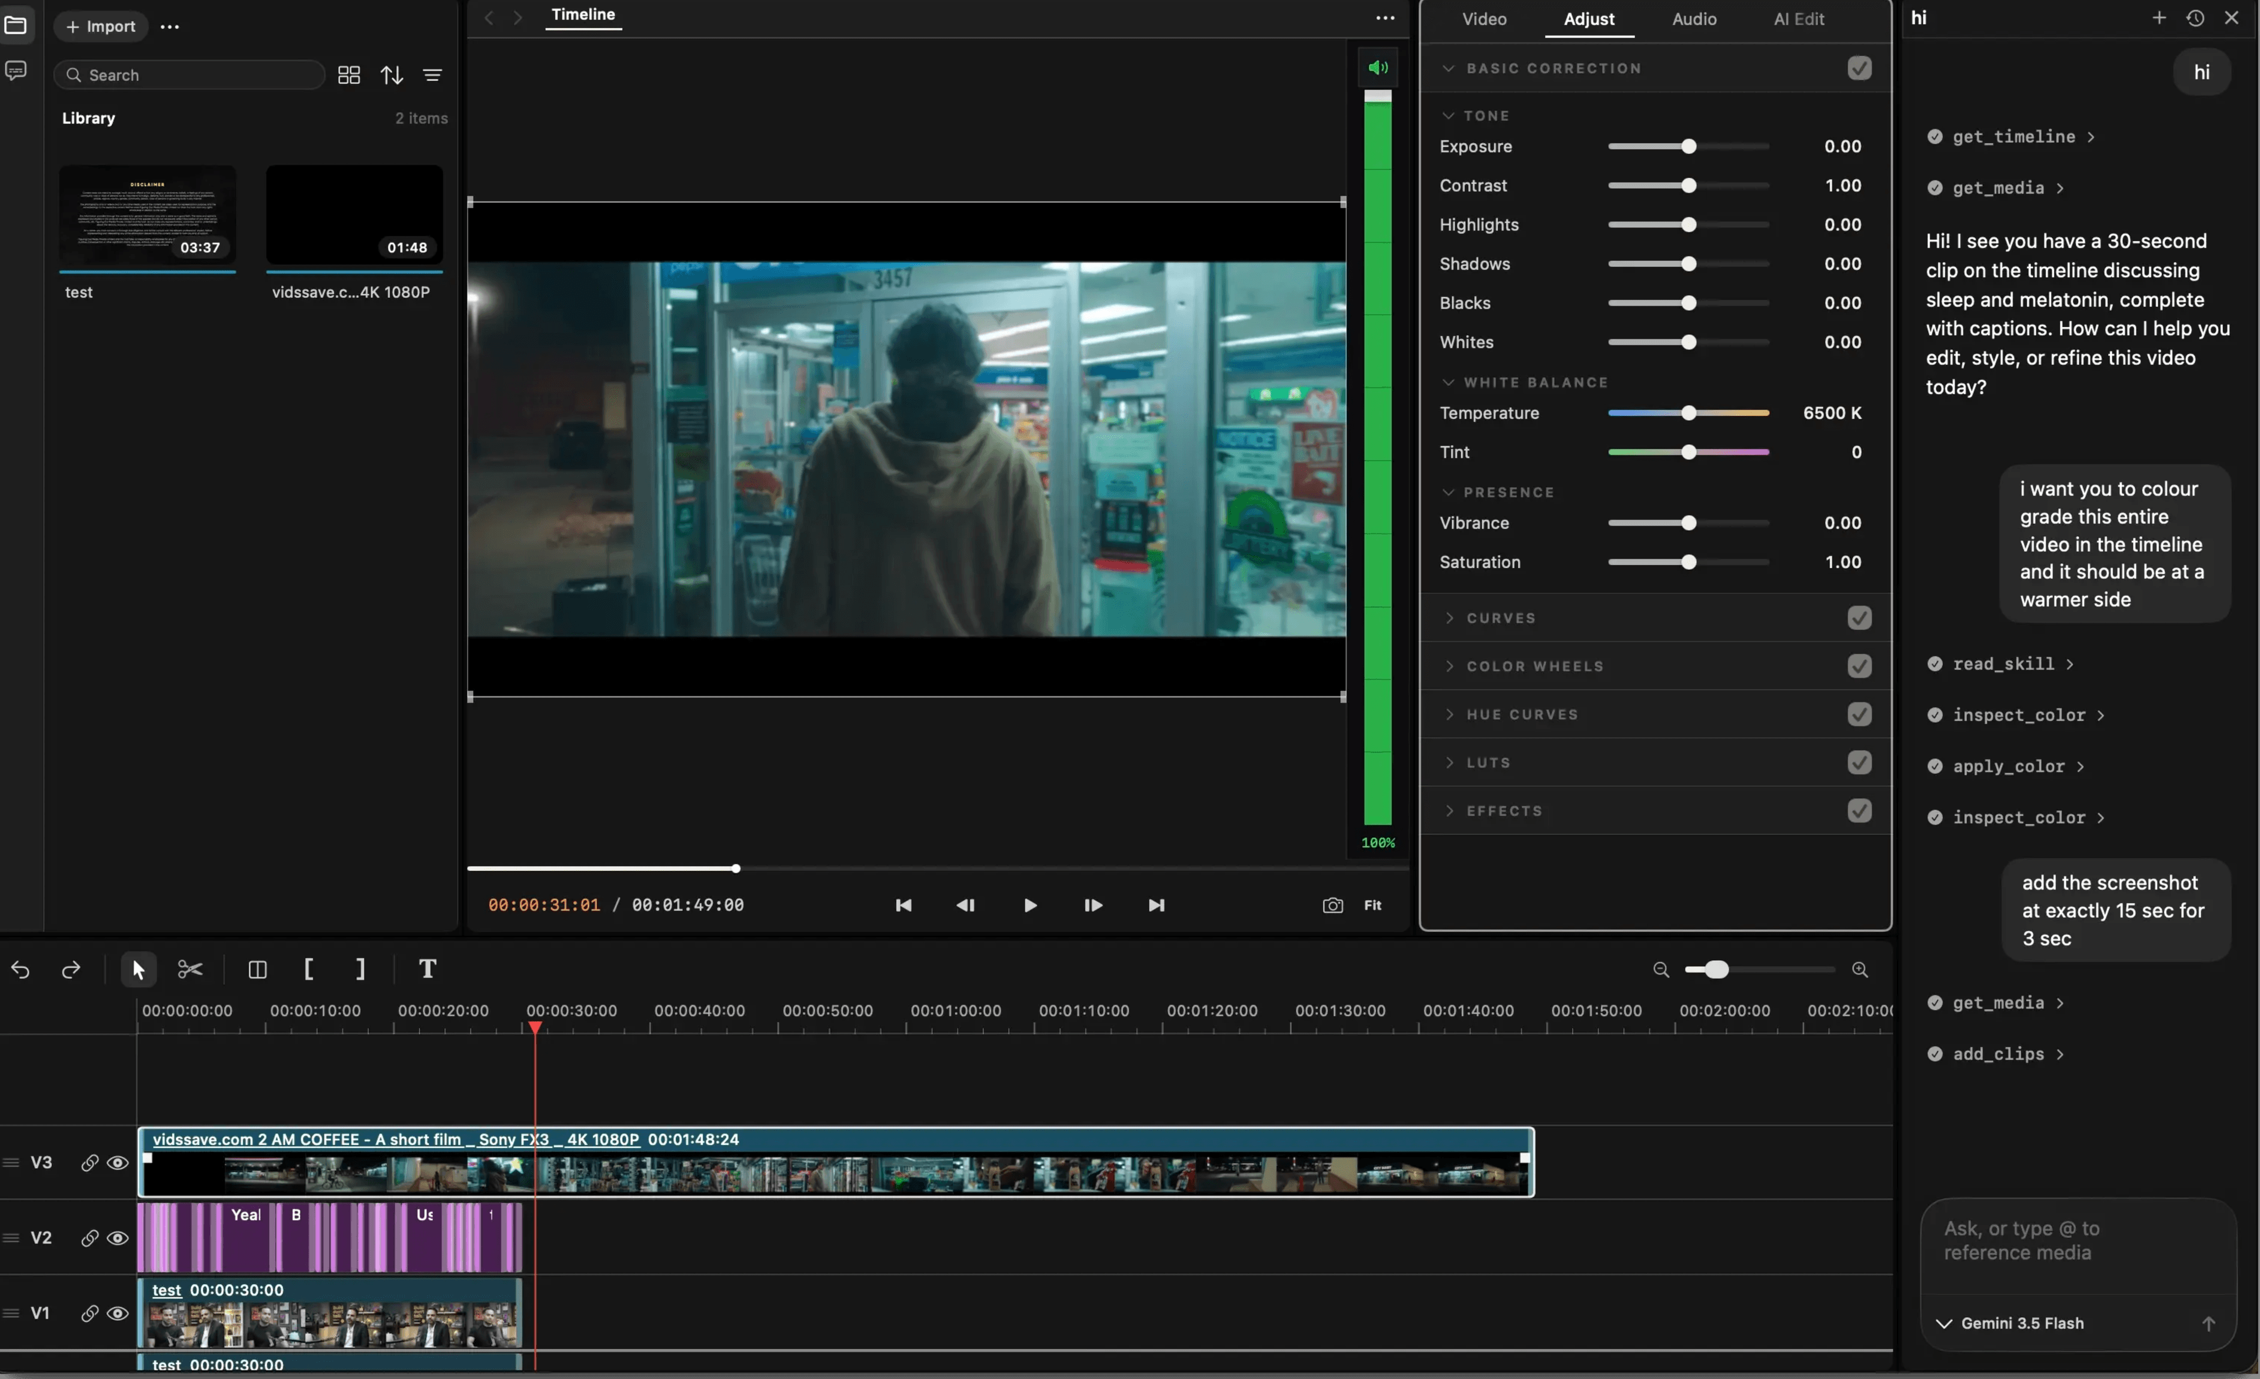Collapse the Presence subsection
This screenshot has width=2260, height=1379.
[x=1447, y=492]
